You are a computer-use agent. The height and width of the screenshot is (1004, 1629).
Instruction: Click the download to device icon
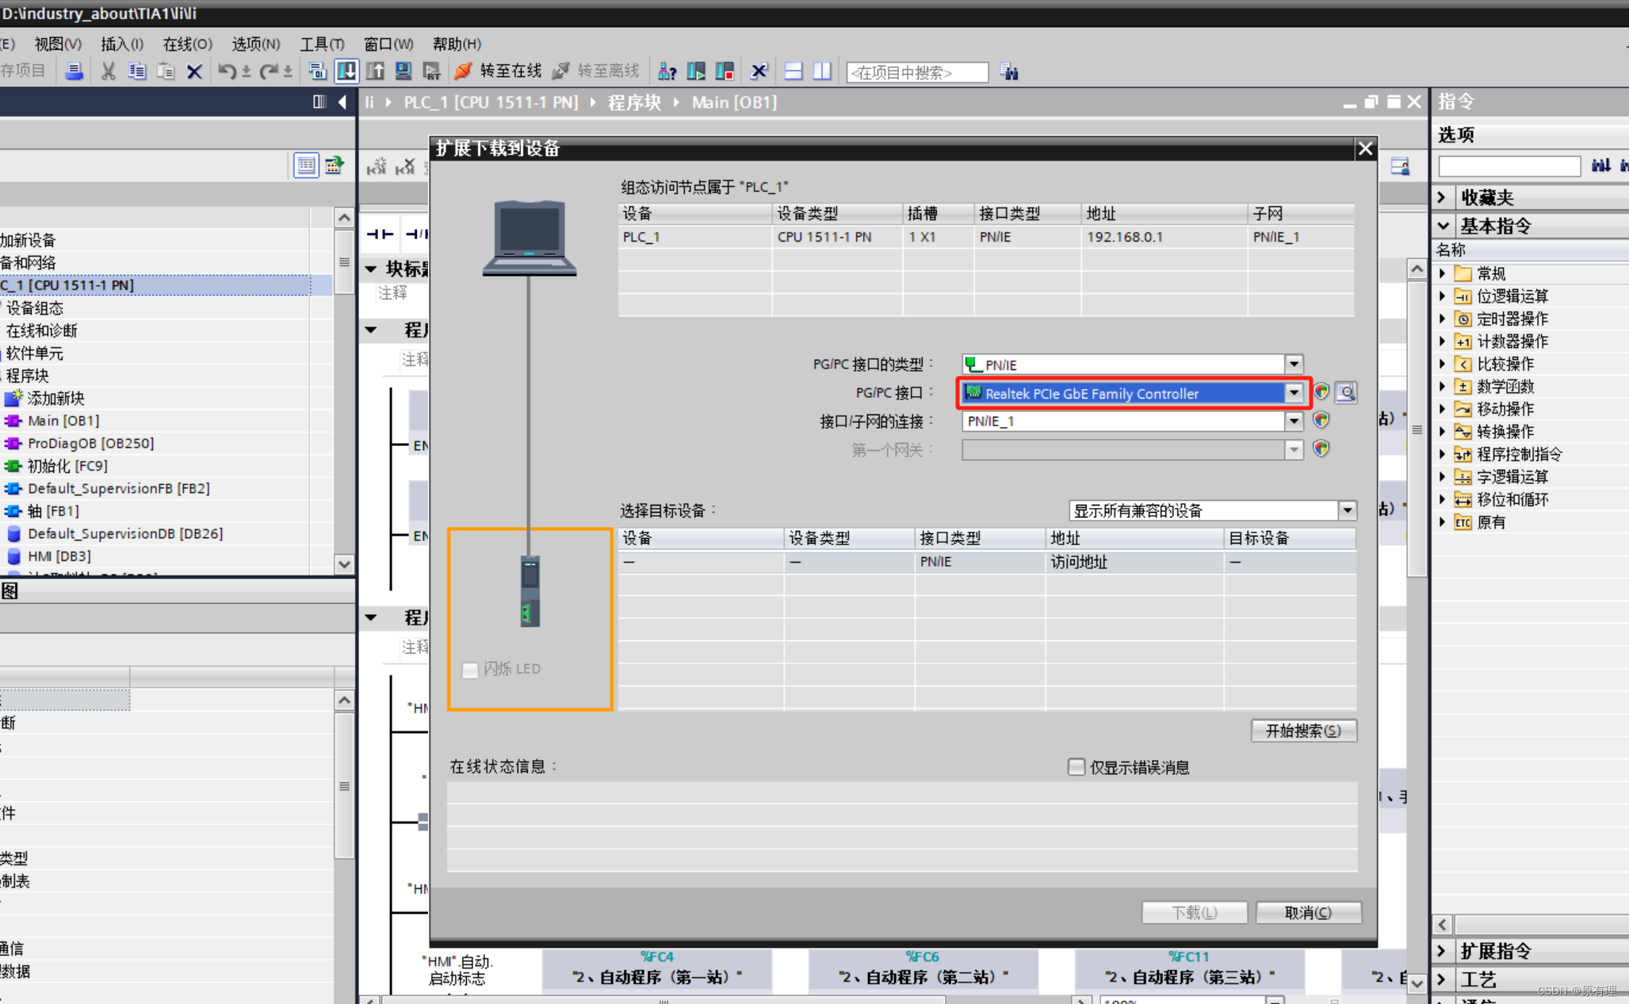point(346,71)
